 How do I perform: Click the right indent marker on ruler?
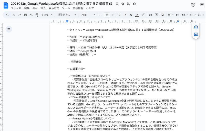[x=178, y=21]
